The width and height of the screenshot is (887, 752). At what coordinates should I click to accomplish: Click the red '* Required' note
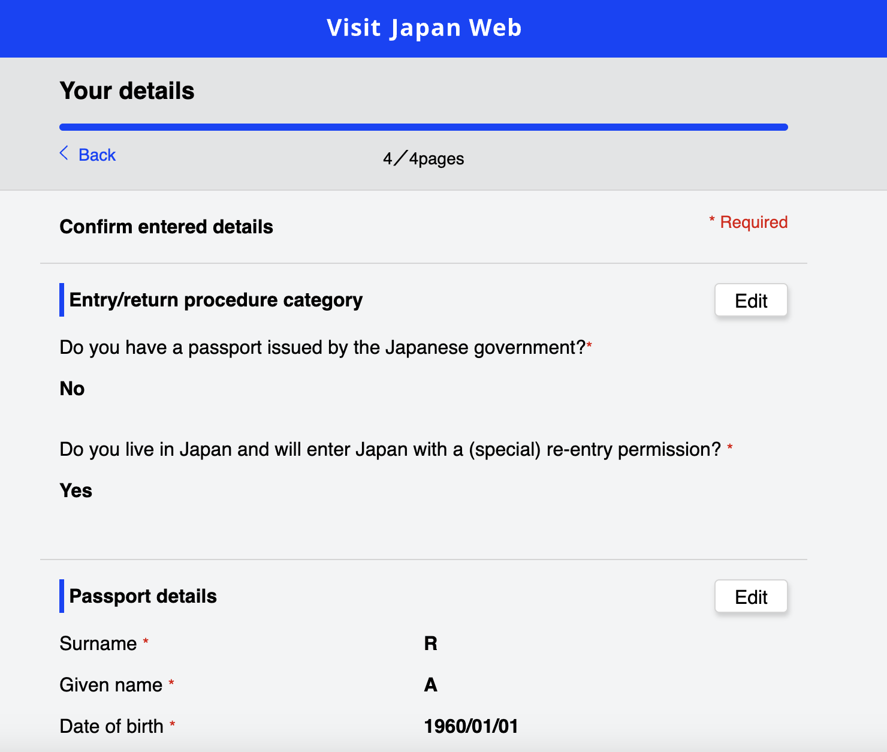748,222
